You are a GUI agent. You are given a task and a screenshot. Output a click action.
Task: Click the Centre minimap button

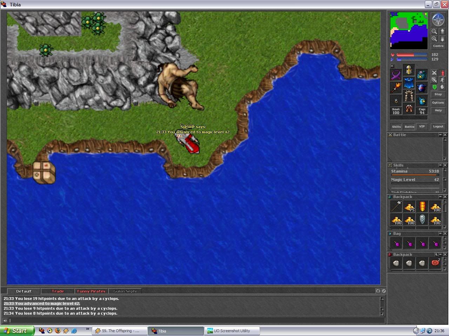pyautogui.click(x=438, y=46)
